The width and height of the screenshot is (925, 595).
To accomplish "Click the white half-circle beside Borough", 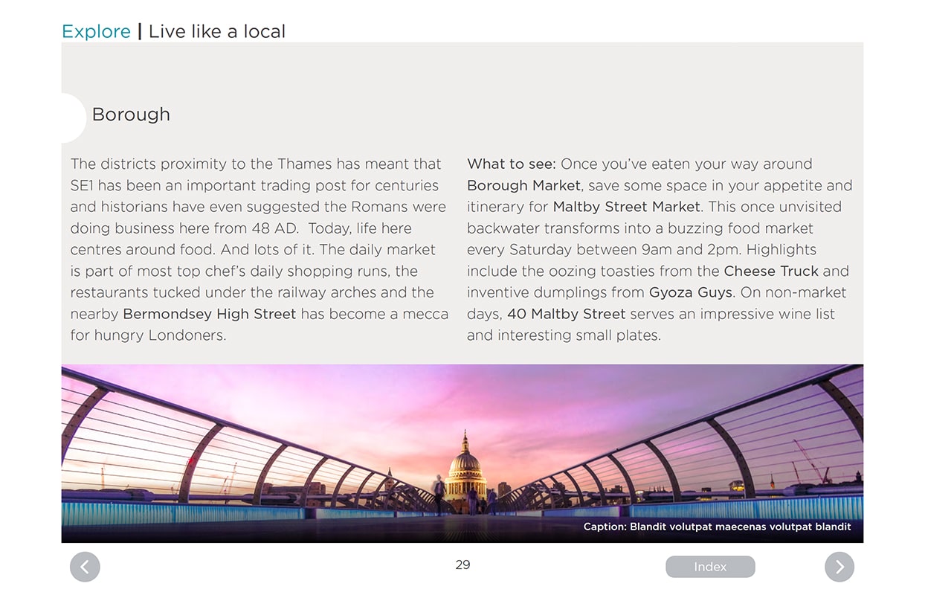I will click(x=74, y=118).
